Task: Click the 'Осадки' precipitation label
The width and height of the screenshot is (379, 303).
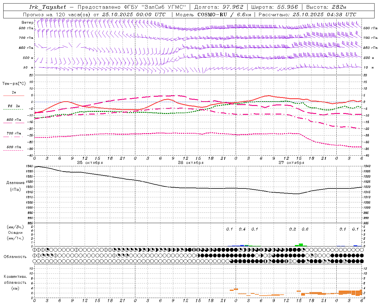Action: click(x=15, y=233)
